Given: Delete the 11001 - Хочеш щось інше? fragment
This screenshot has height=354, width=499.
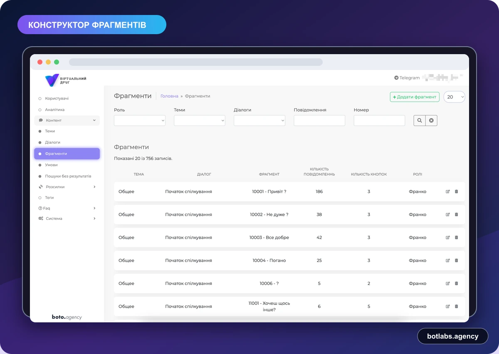Looking at the screenshot, I should click(457, 306).
